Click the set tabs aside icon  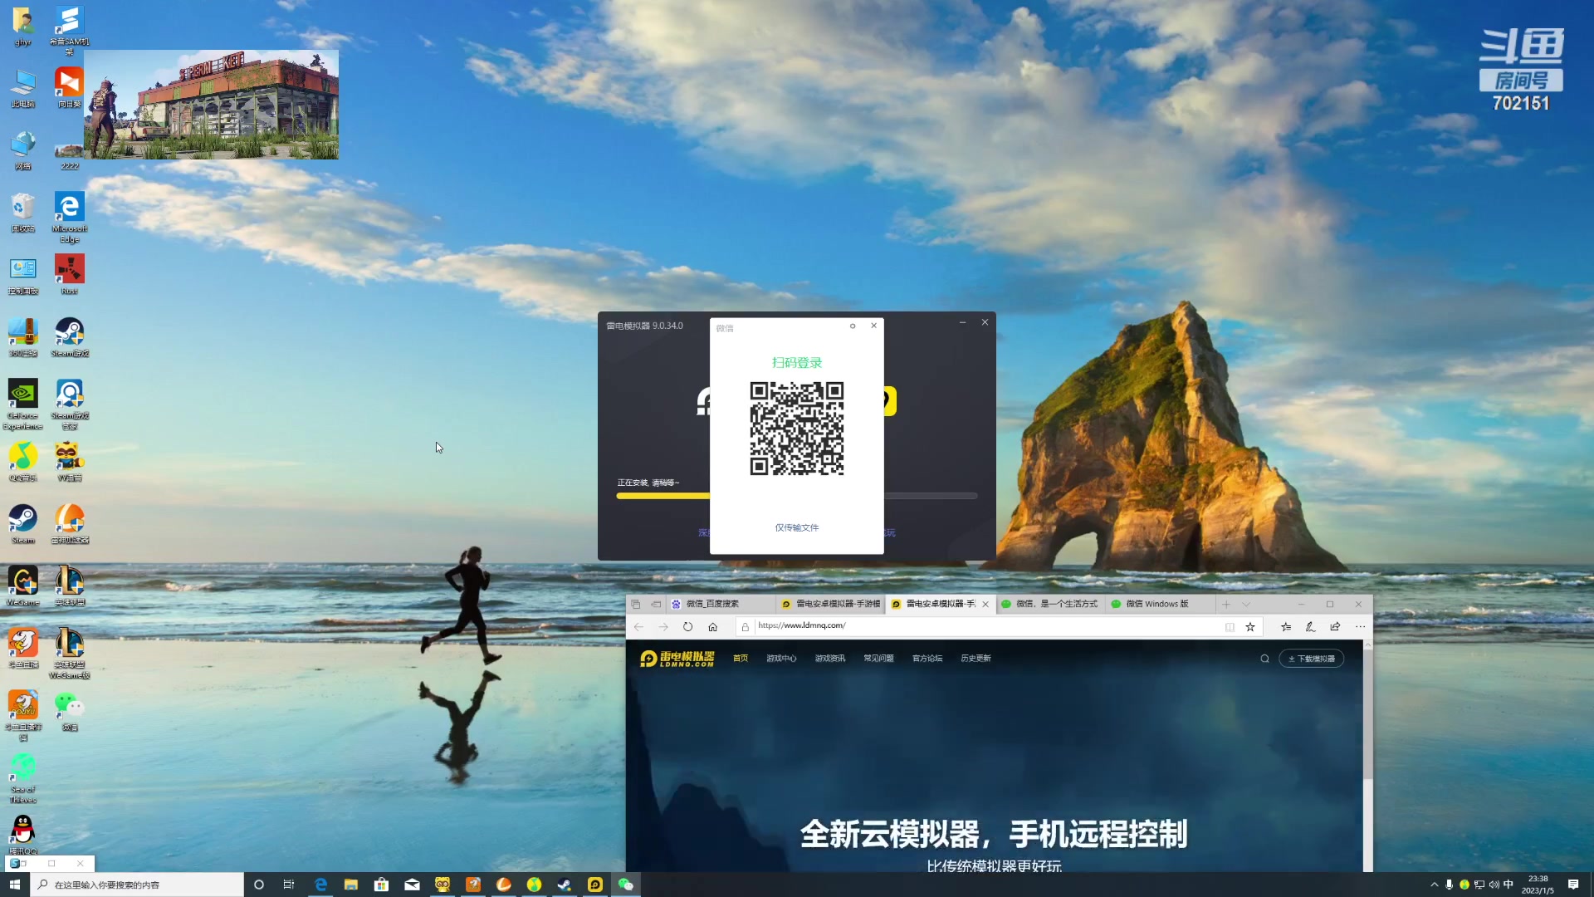656,605
